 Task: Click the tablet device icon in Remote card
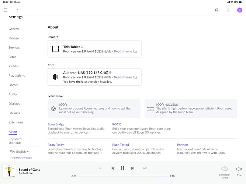55,49
